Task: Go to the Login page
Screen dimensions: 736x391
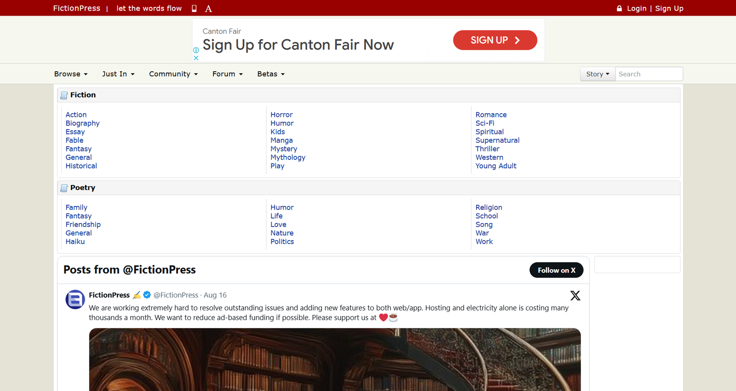Action: pos(637,8)
